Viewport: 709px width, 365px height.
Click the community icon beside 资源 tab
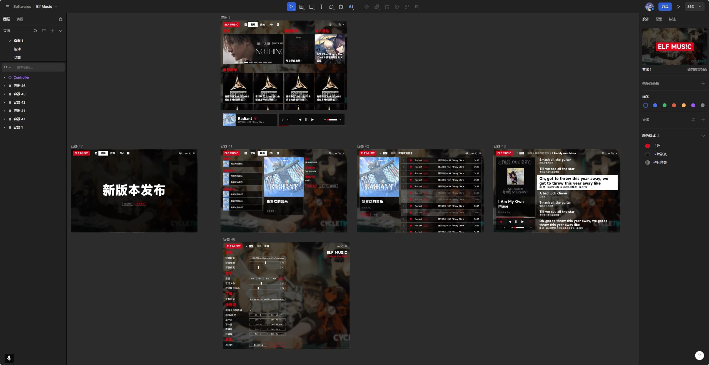pos(61,19)
